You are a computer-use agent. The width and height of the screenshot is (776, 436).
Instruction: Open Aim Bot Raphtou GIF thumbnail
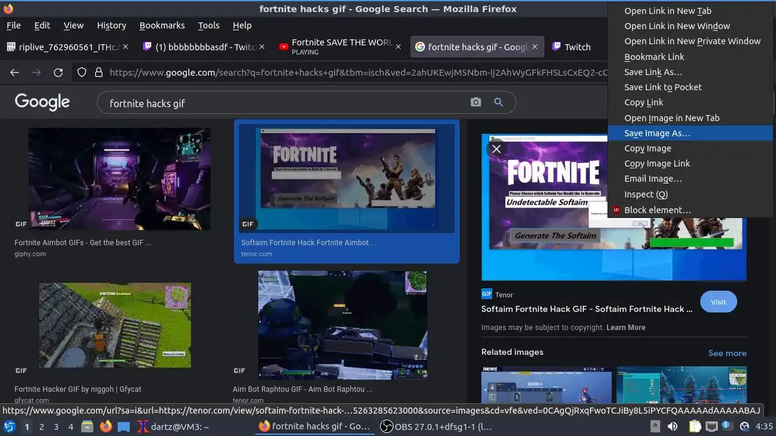(x=343, y=325)
